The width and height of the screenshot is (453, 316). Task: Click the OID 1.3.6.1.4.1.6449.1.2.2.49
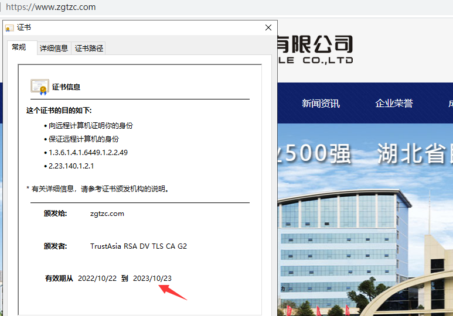tap(88, 152)
